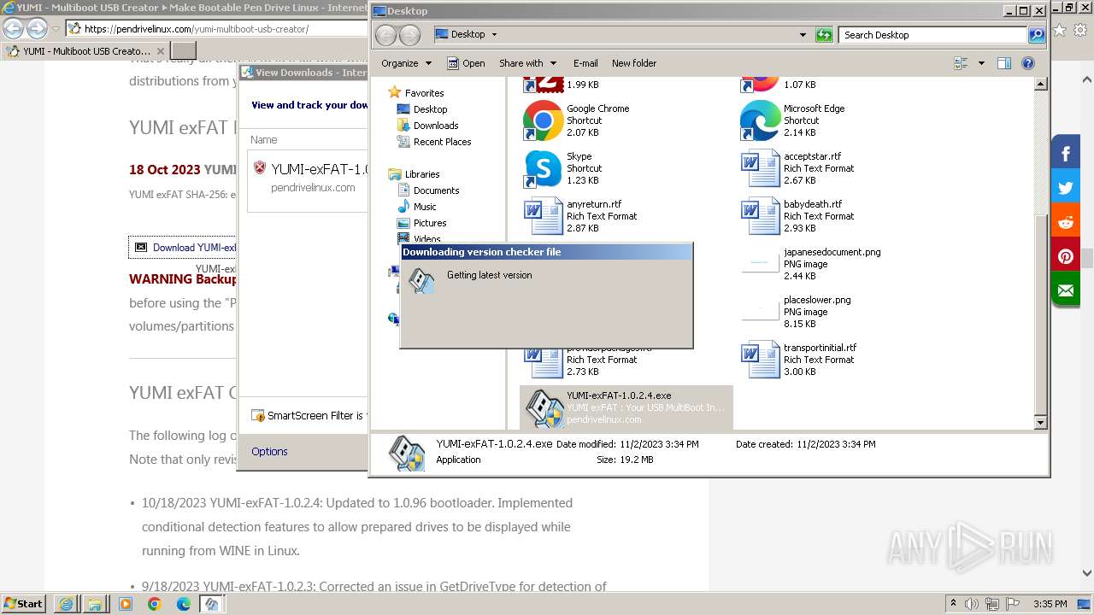Share page via Facebook icon
Viewport: 1094px width, 615px height.
click(x=1066, y=154)
